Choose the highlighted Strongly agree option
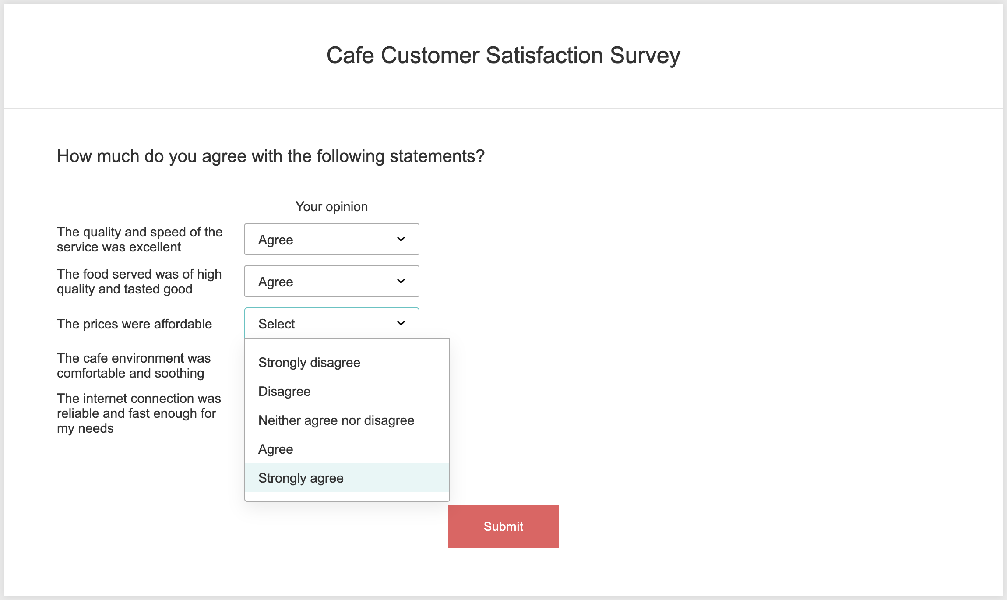The image size is (1007, 600). [x=301, y=478]
